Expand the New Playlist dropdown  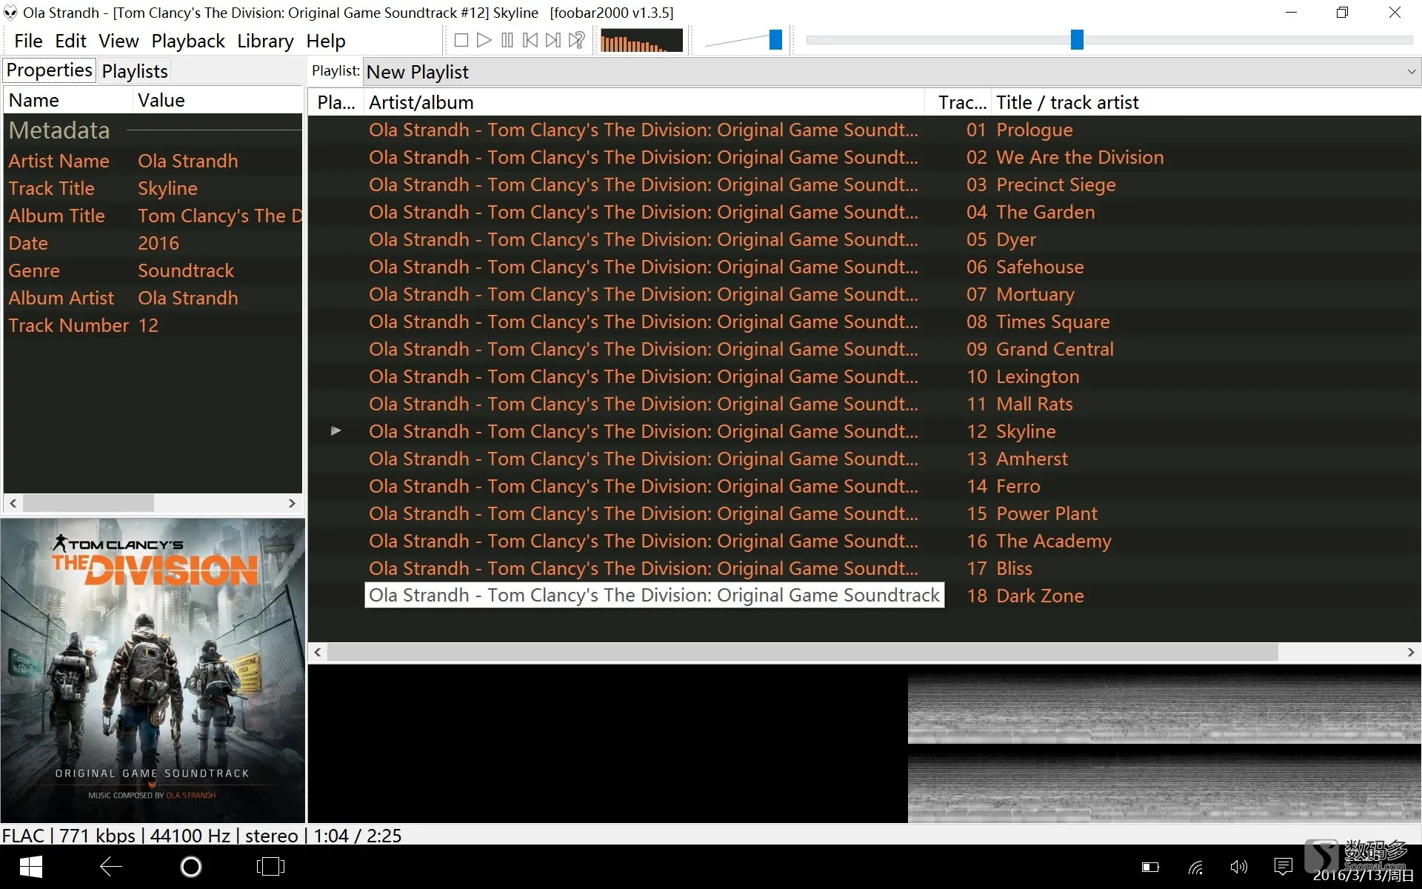pos(1411,72)
